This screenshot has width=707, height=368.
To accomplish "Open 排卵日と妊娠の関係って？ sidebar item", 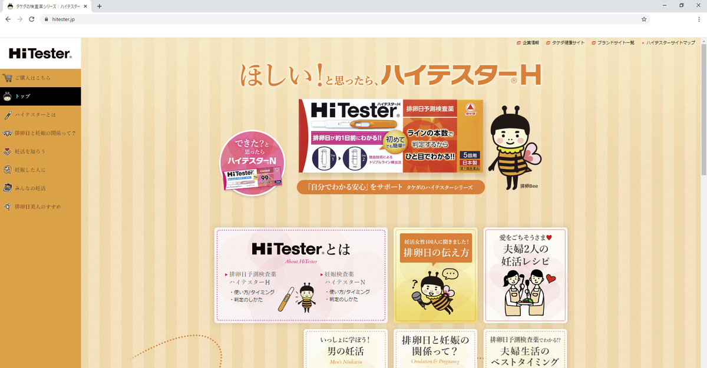I will coord(41,132).
